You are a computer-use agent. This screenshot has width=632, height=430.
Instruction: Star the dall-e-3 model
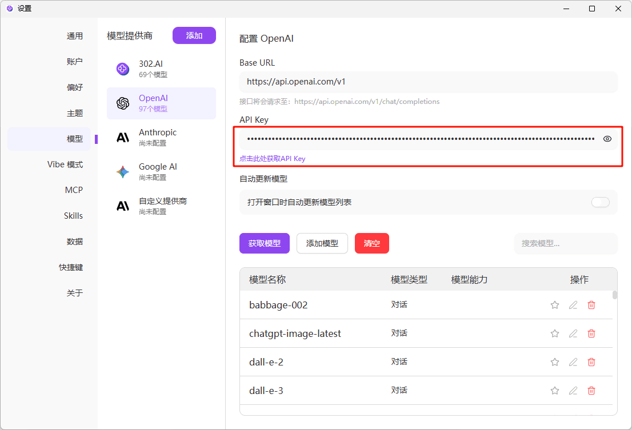click(x=555, y=391)
